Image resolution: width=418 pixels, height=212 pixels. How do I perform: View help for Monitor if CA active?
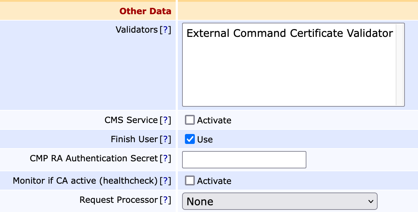point(165,181)
